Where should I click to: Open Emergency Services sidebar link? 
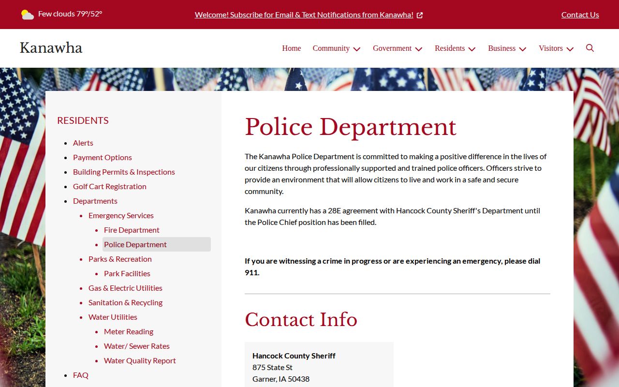tap(121, 215)
